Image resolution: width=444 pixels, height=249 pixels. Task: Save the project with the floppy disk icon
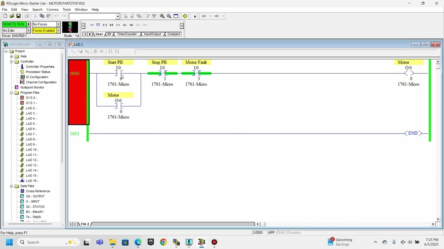click(x=18, y=16)
